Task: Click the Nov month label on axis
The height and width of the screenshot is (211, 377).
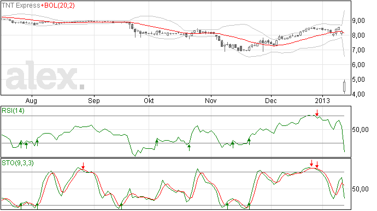Action: point(210,101)
